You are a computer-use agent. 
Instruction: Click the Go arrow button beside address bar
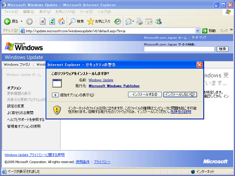click(x=204, y=31)
